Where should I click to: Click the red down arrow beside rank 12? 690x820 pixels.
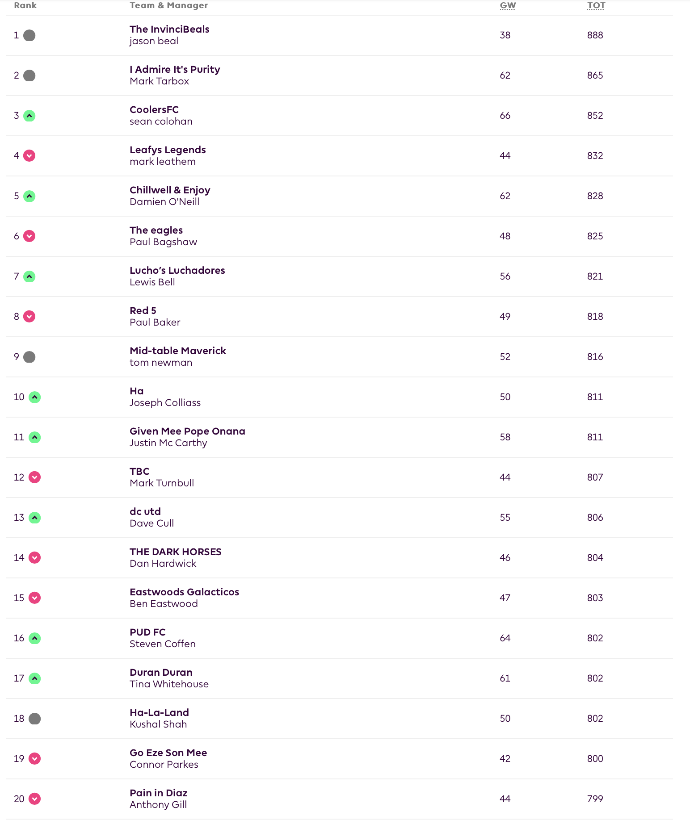(x=35, y=477)
